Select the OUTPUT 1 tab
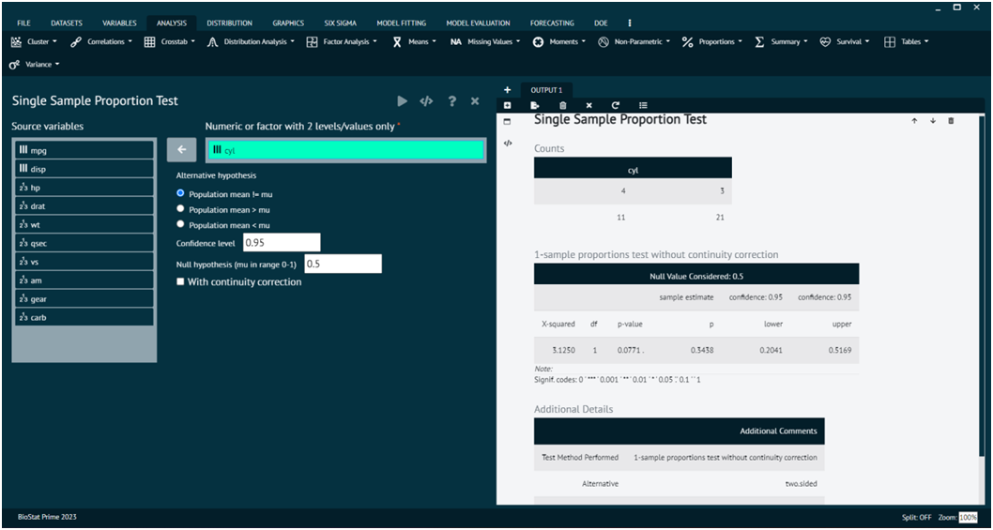Viewport: 993px width, 530px height. 546,90
